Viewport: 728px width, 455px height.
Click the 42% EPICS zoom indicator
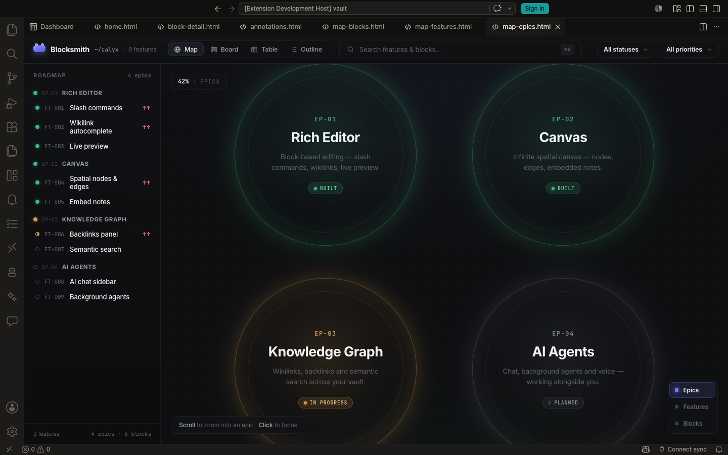199,81
